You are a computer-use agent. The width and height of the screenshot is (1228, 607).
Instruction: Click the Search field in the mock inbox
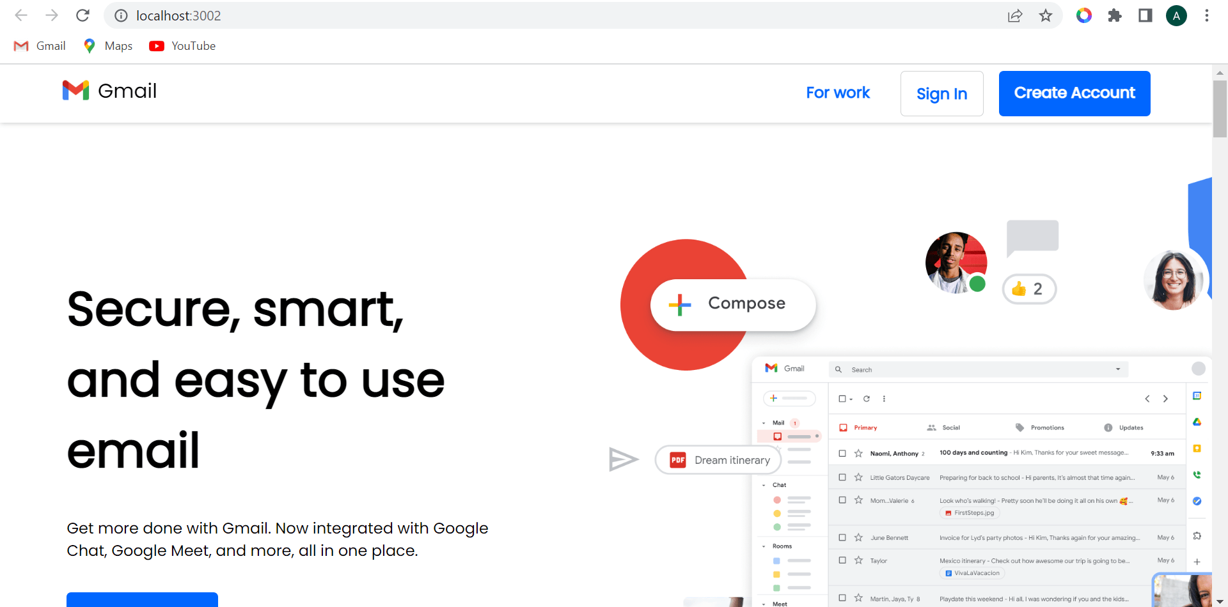pos(979,369)
